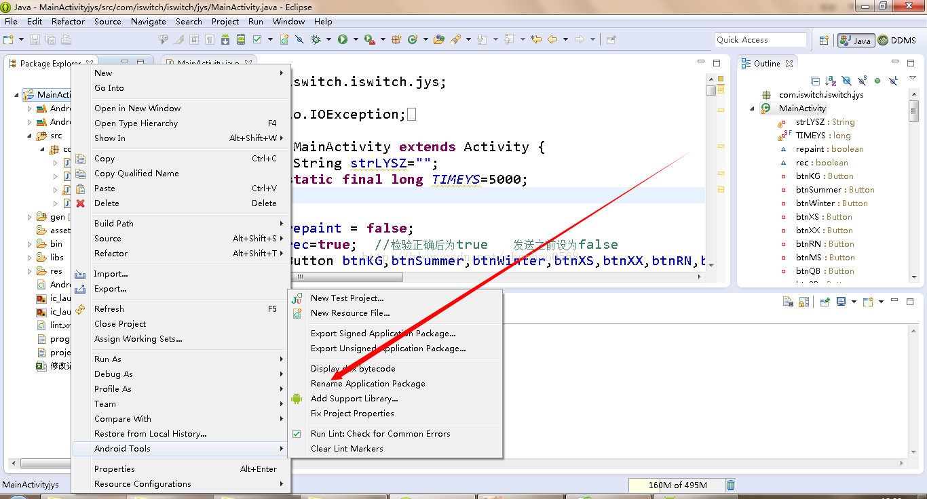Screen dimensions: 927x499
Task: Click the Display Selected Console monitor icon
Action: click(841, 302)
